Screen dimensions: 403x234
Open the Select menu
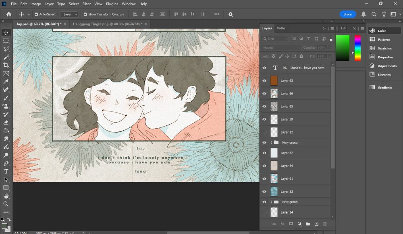coord(74,4)
